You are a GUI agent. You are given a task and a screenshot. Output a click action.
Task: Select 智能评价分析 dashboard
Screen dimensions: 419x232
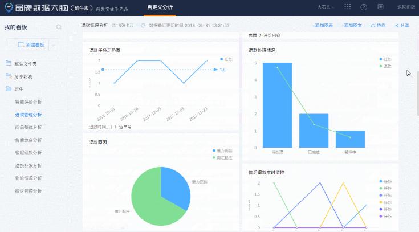point(29,102)
